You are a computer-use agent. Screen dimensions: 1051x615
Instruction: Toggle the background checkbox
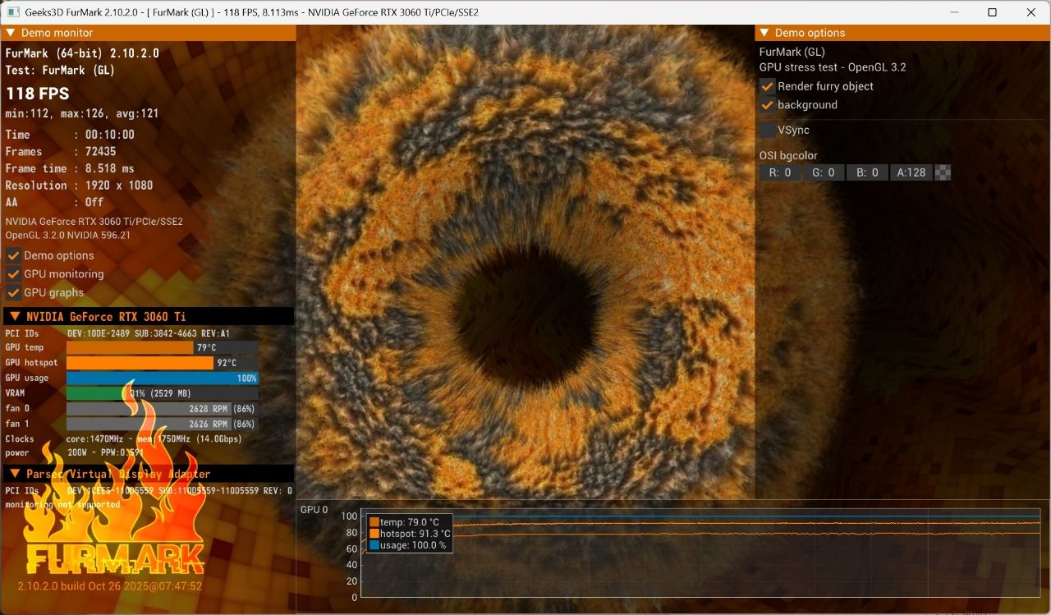(767, 105)
